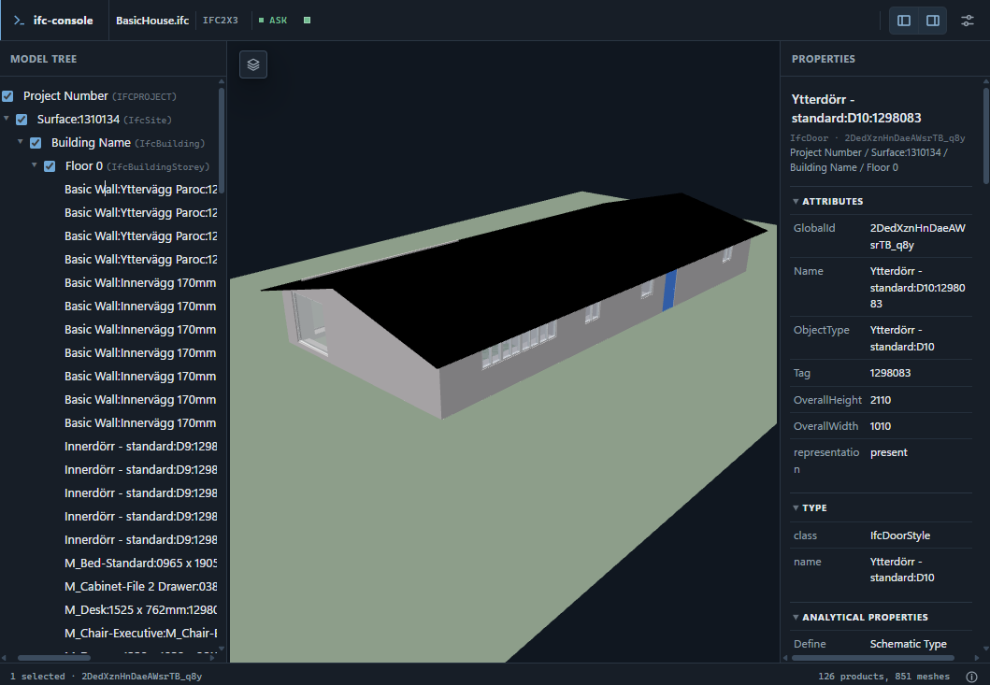
Task: Click the GlobalId value 2DedXznHnDaeAWsrTB_q8y
Action: pos(917,236)
